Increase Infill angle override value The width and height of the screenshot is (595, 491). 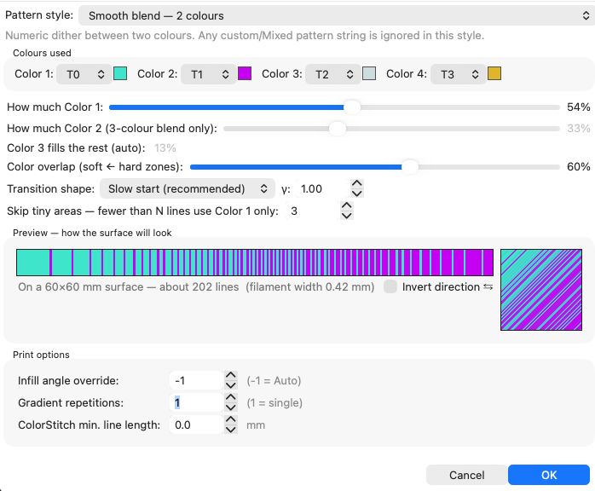tap(231, 376)
